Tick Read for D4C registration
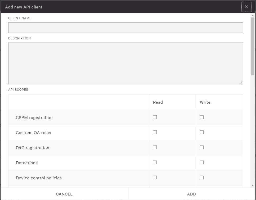The image size is (256, 200). (x=155, y=147)
